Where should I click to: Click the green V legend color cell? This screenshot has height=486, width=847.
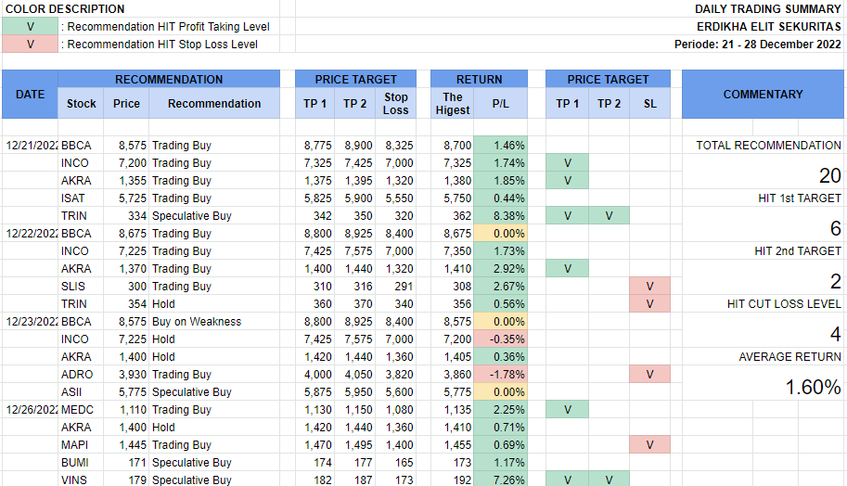point(30,27)
